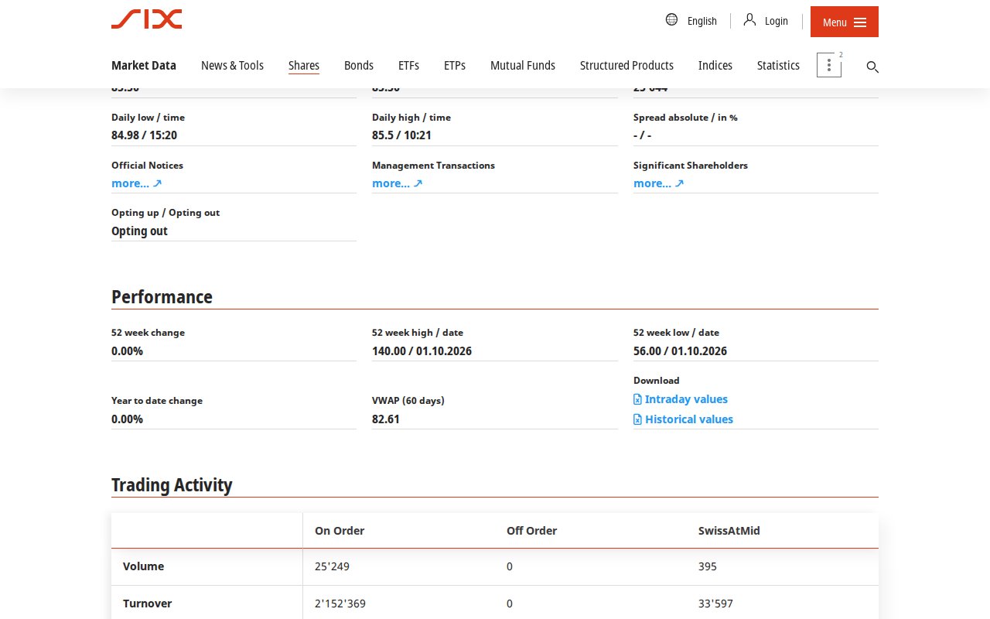Click 52 week low value 56.00
This screenshot has height=619, width=990.
647,351
